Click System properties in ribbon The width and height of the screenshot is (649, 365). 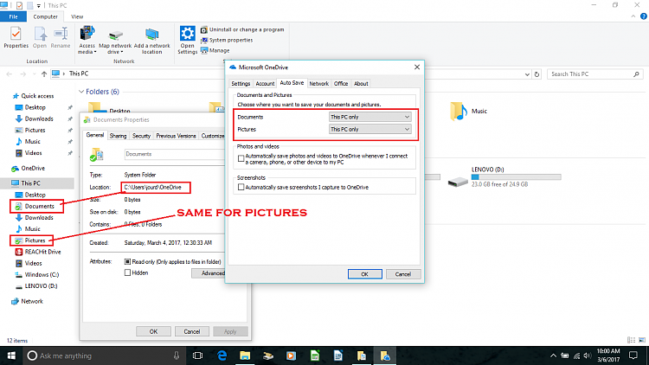(x=227, y=40)
